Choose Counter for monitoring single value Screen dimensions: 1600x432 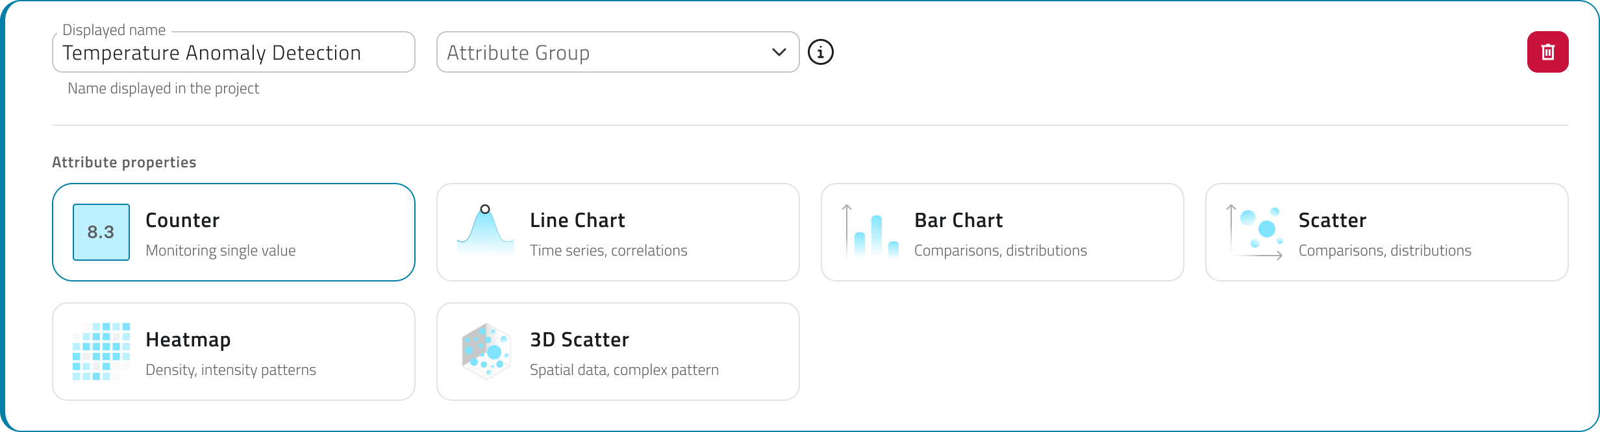(233, 232)
